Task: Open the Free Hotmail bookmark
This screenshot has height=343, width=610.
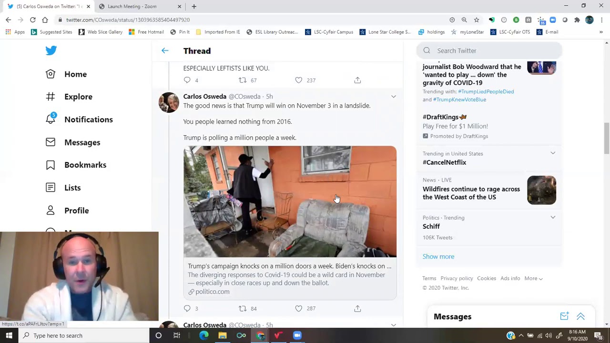Action: click(x=146, y=32)
